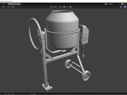Screen dimensions: 127x95
Task: Open the pivot point dropdown
Action: click(61, 7)
